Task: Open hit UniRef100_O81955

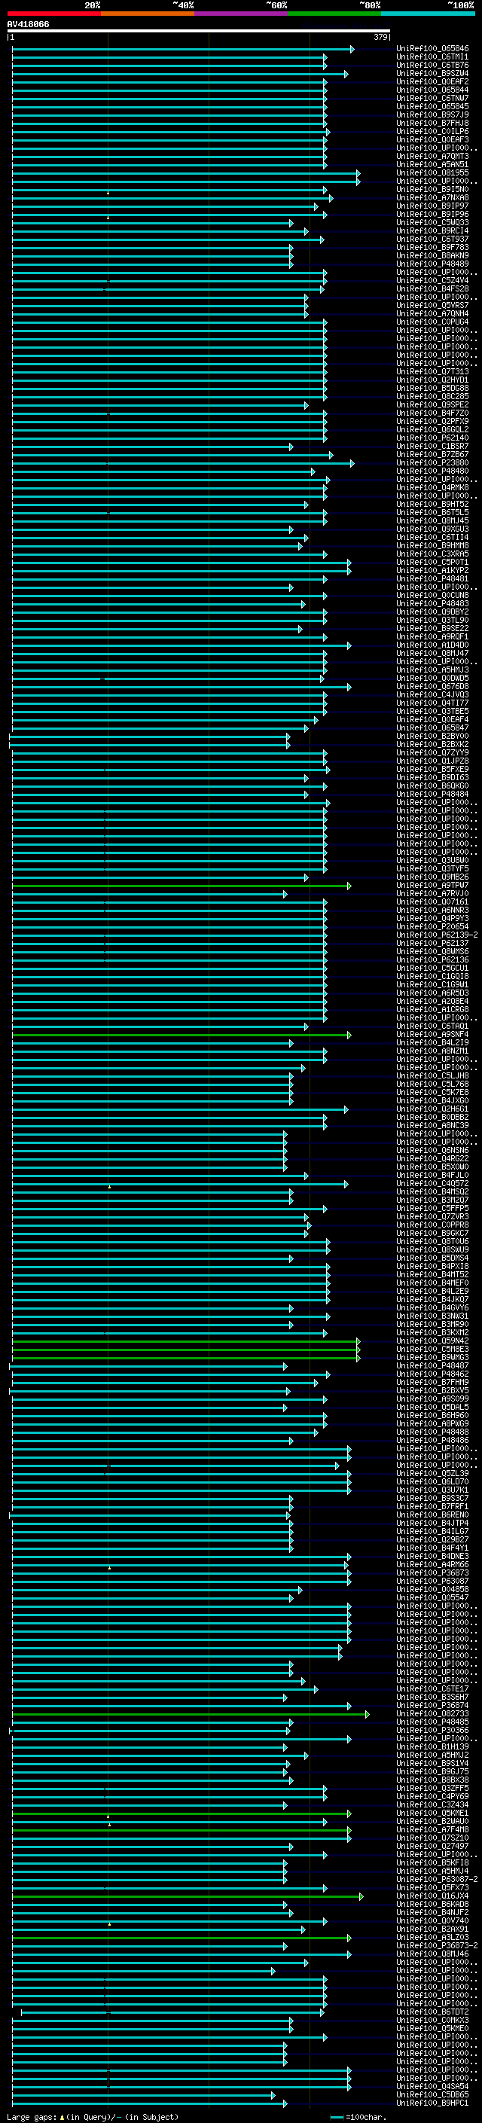Action: tap(432, 173)
